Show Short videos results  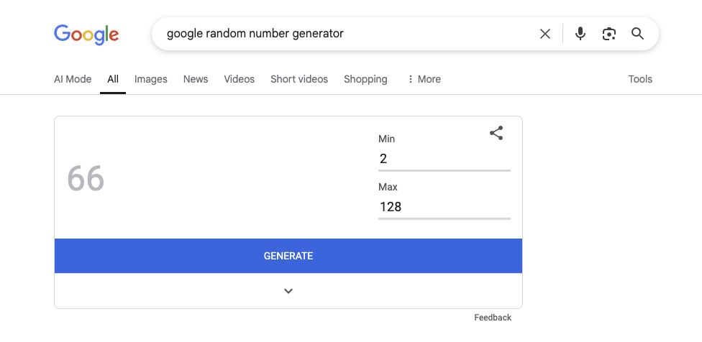(x=299, y=79)
